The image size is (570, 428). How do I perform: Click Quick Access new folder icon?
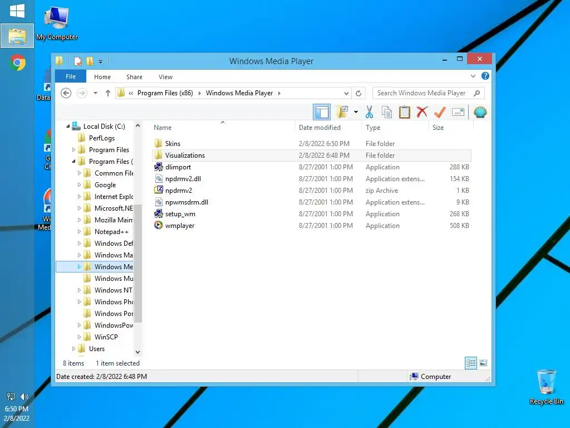coord(90,61)
